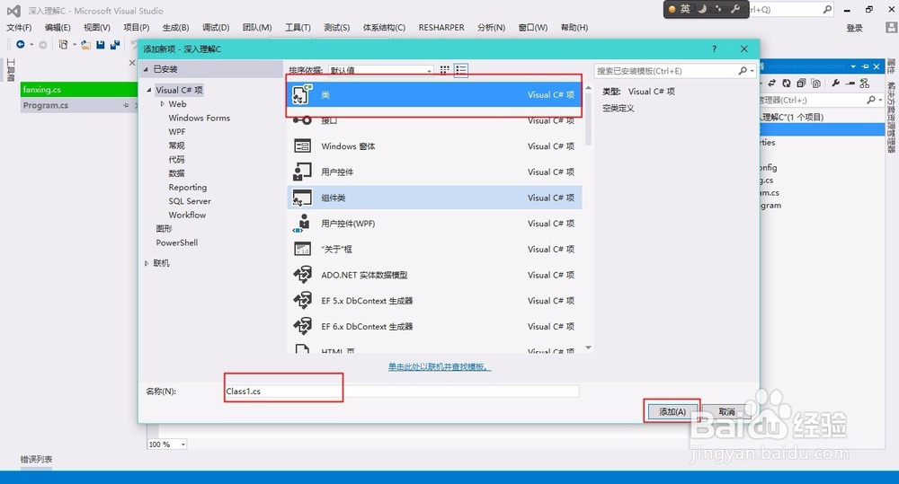The width and height of the screenshot is (899, 484).
Task: Expand the Web tree node
Action: (162, 104)
